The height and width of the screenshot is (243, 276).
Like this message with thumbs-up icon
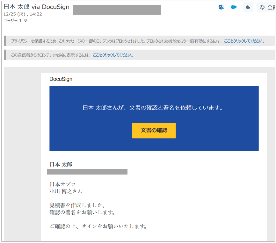248,7
